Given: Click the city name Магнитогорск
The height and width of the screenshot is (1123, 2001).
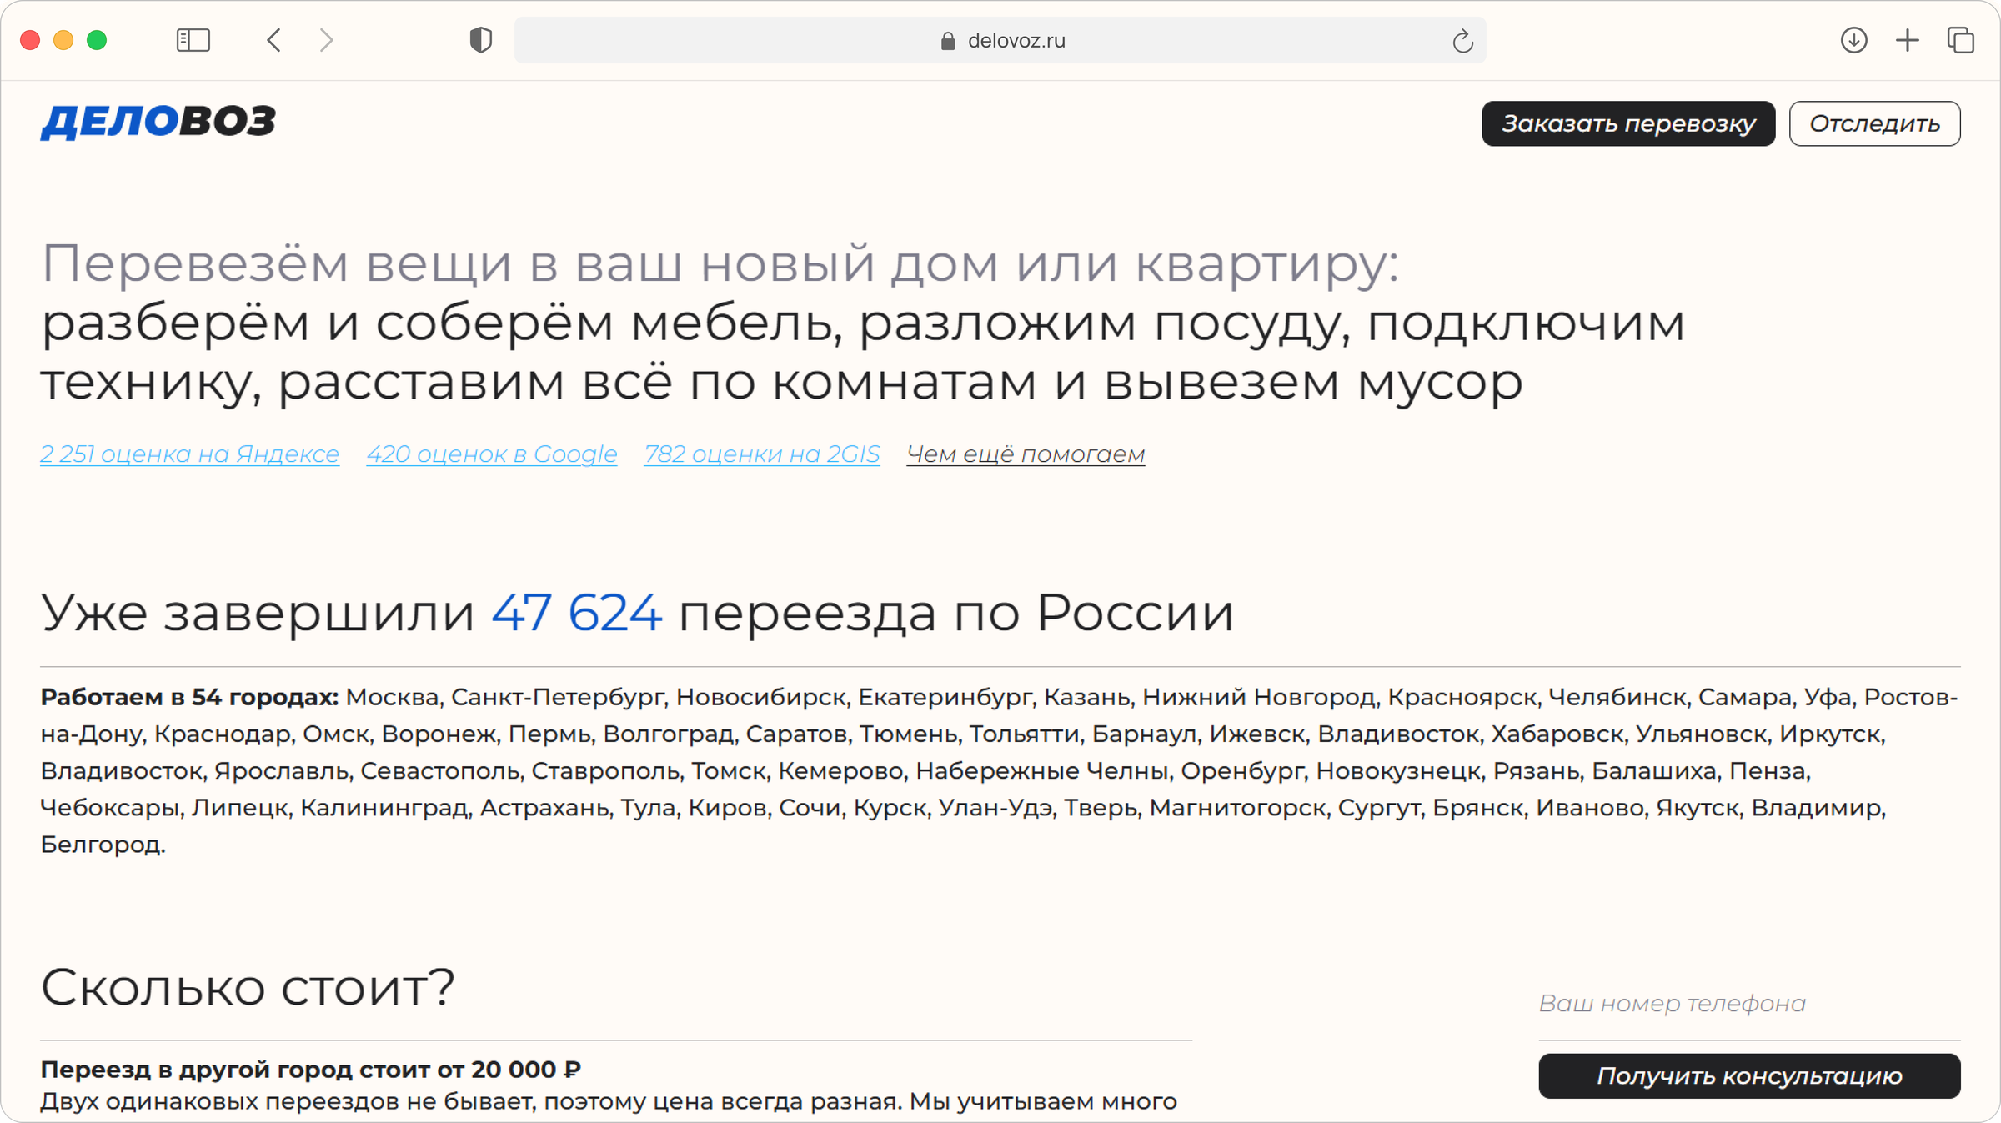Looking at the screenshot, I should pyautogui.click(x=1237, y=807).
